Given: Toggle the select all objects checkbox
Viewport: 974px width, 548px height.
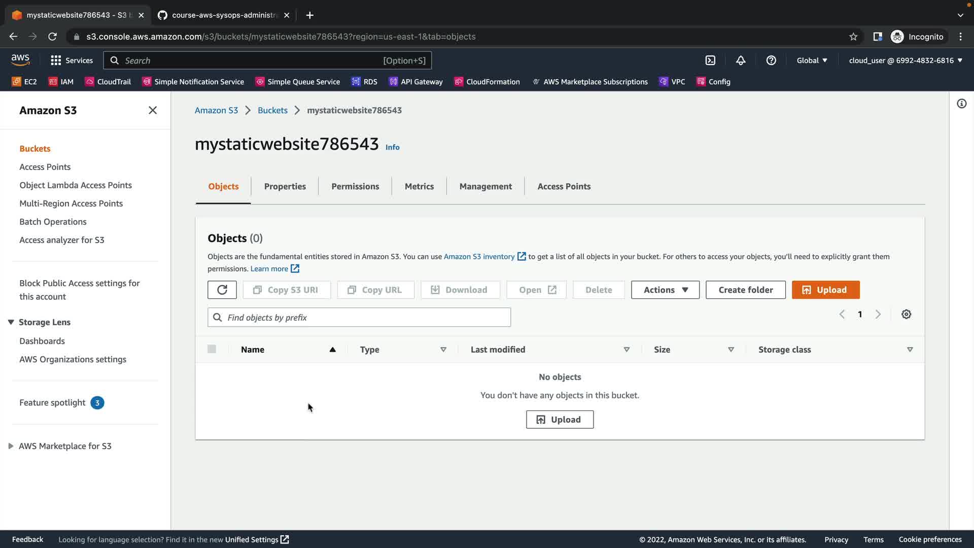Looking at the screenshot, I should coord(212,349).
